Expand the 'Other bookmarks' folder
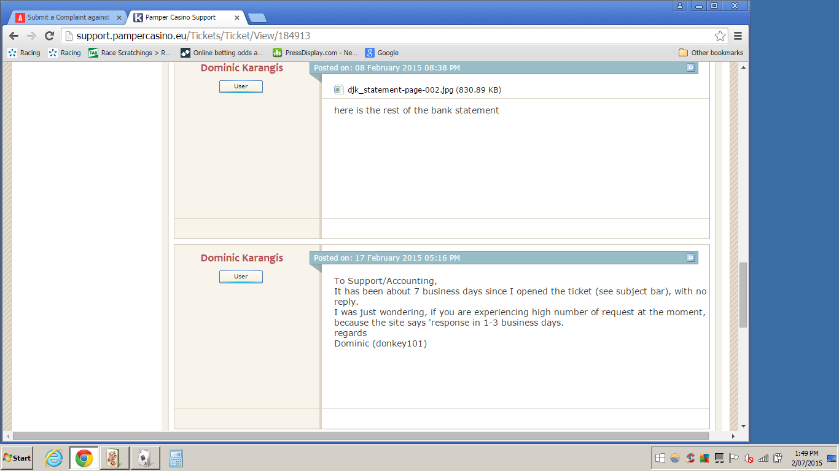 pos(711,53)
